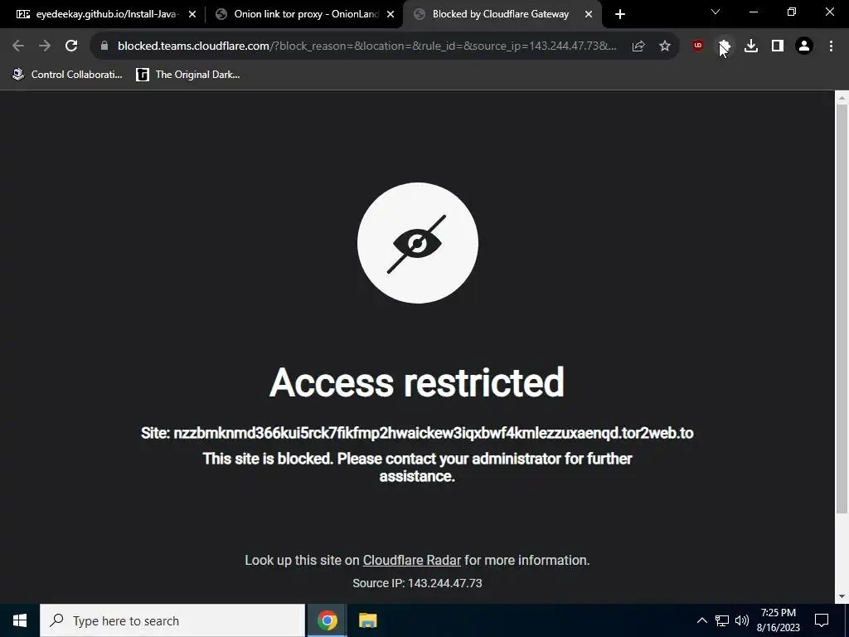The width and height of the screenshot is (849, 637).
Task: Reload the blocked Cloudflare page
Action: (x=71, y=46)
